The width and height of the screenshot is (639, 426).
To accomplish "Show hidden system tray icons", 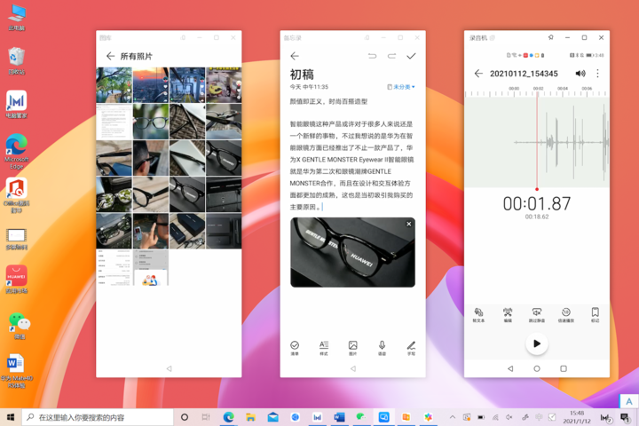I will click(x=453, y=417).
